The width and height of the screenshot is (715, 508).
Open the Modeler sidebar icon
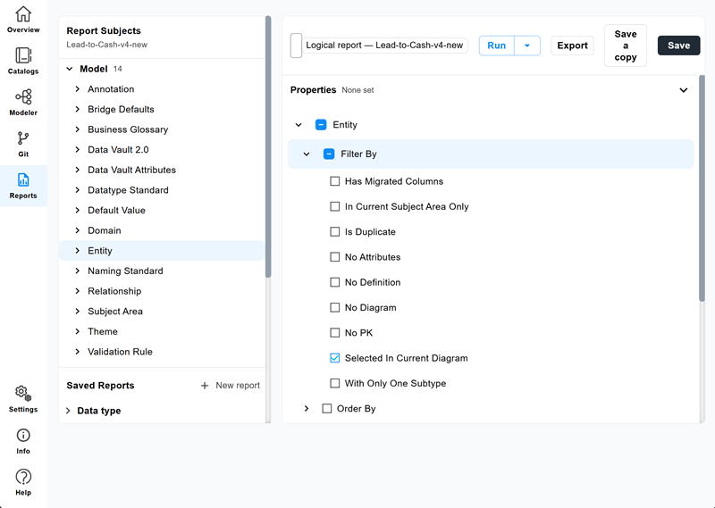pos(23,96)
